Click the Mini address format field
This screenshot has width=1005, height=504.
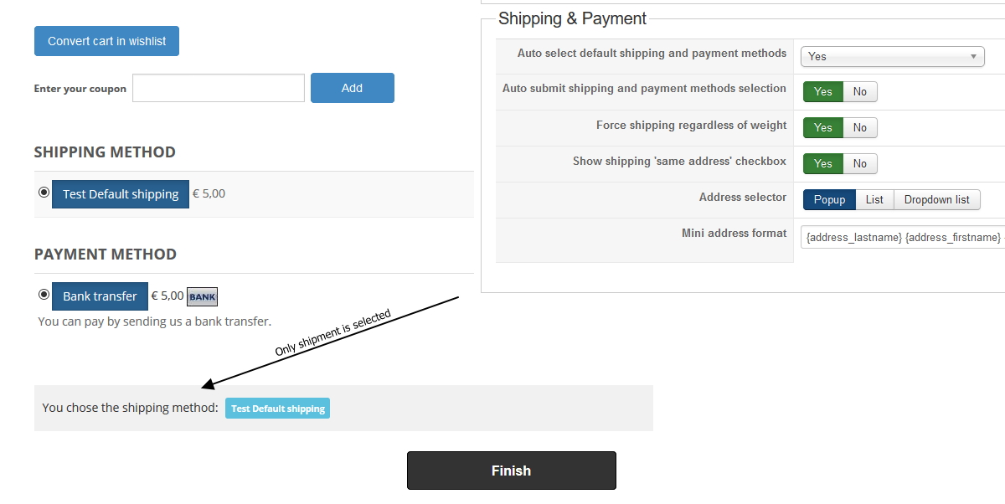pyautogui.click(x=903, y=237)
